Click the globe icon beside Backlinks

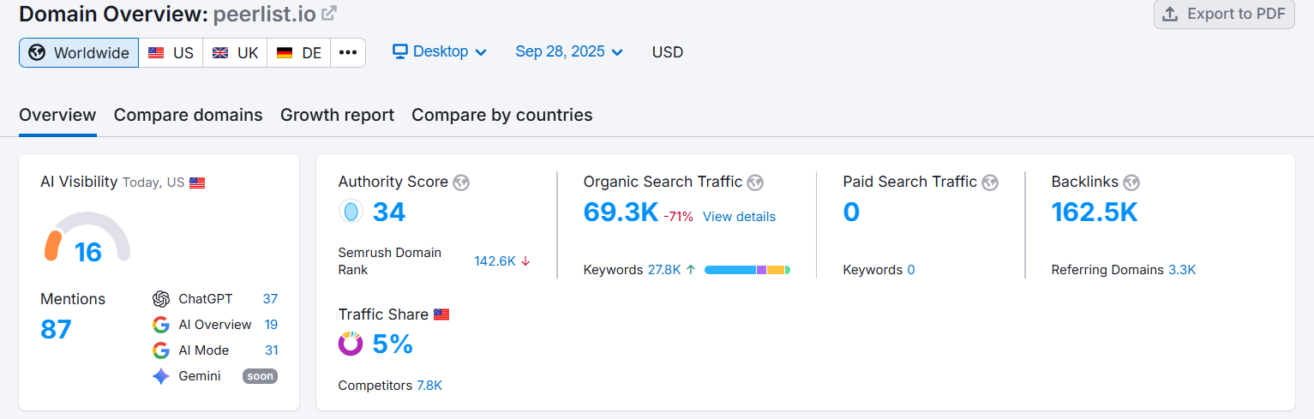[x=1131, y=183]
